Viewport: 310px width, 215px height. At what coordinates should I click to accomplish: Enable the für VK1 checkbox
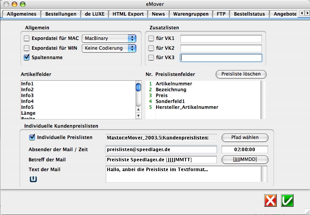coord(151,38)
